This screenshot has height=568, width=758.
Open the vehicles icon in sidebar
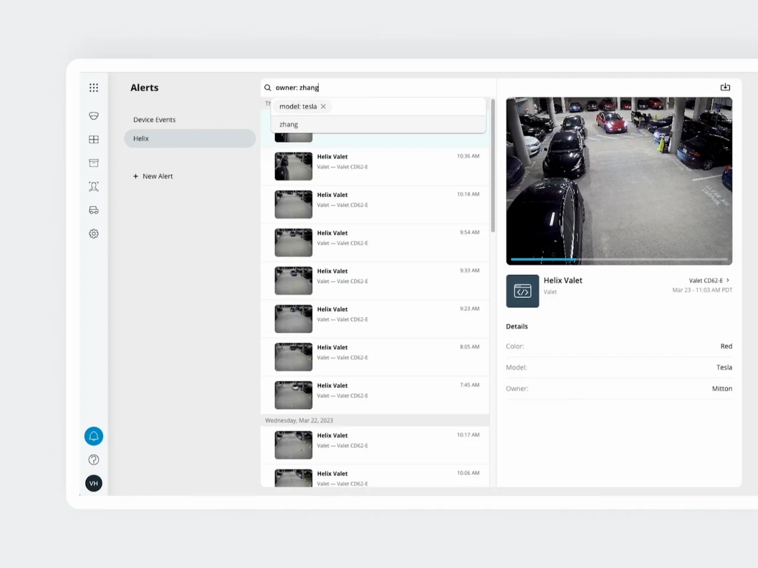[x=94, y=210]
